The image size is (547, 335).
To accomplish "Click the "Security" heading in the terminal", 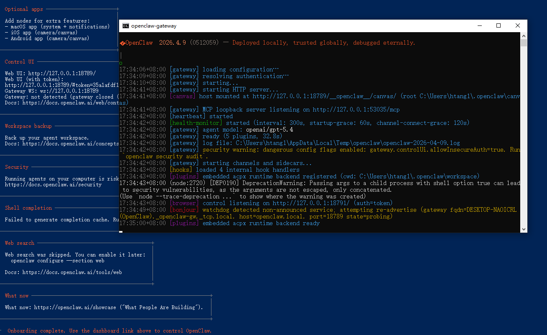I will [x=17, y=167].
